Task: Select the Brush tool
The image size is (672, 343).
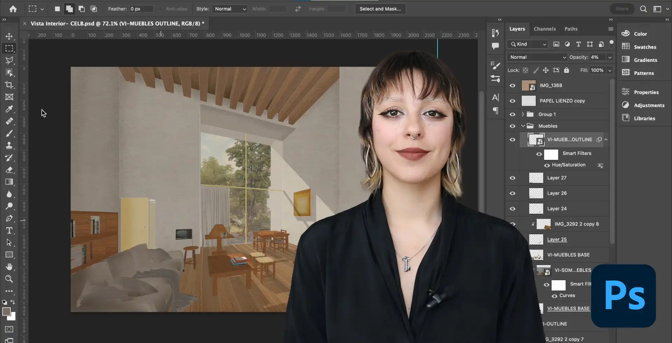Action: click(x=9, y=134)
